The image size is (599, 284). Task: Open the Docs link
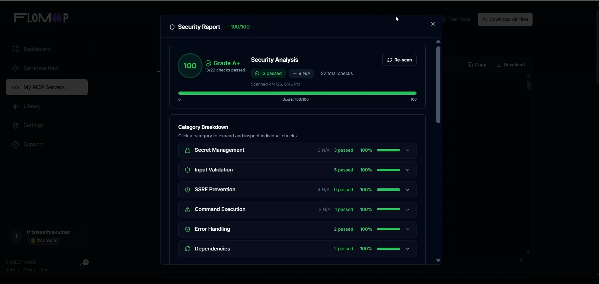tap(45, 270)
